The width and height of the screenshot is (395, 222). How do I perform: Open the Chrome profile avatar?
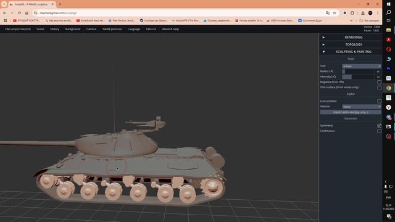[370, 13]
